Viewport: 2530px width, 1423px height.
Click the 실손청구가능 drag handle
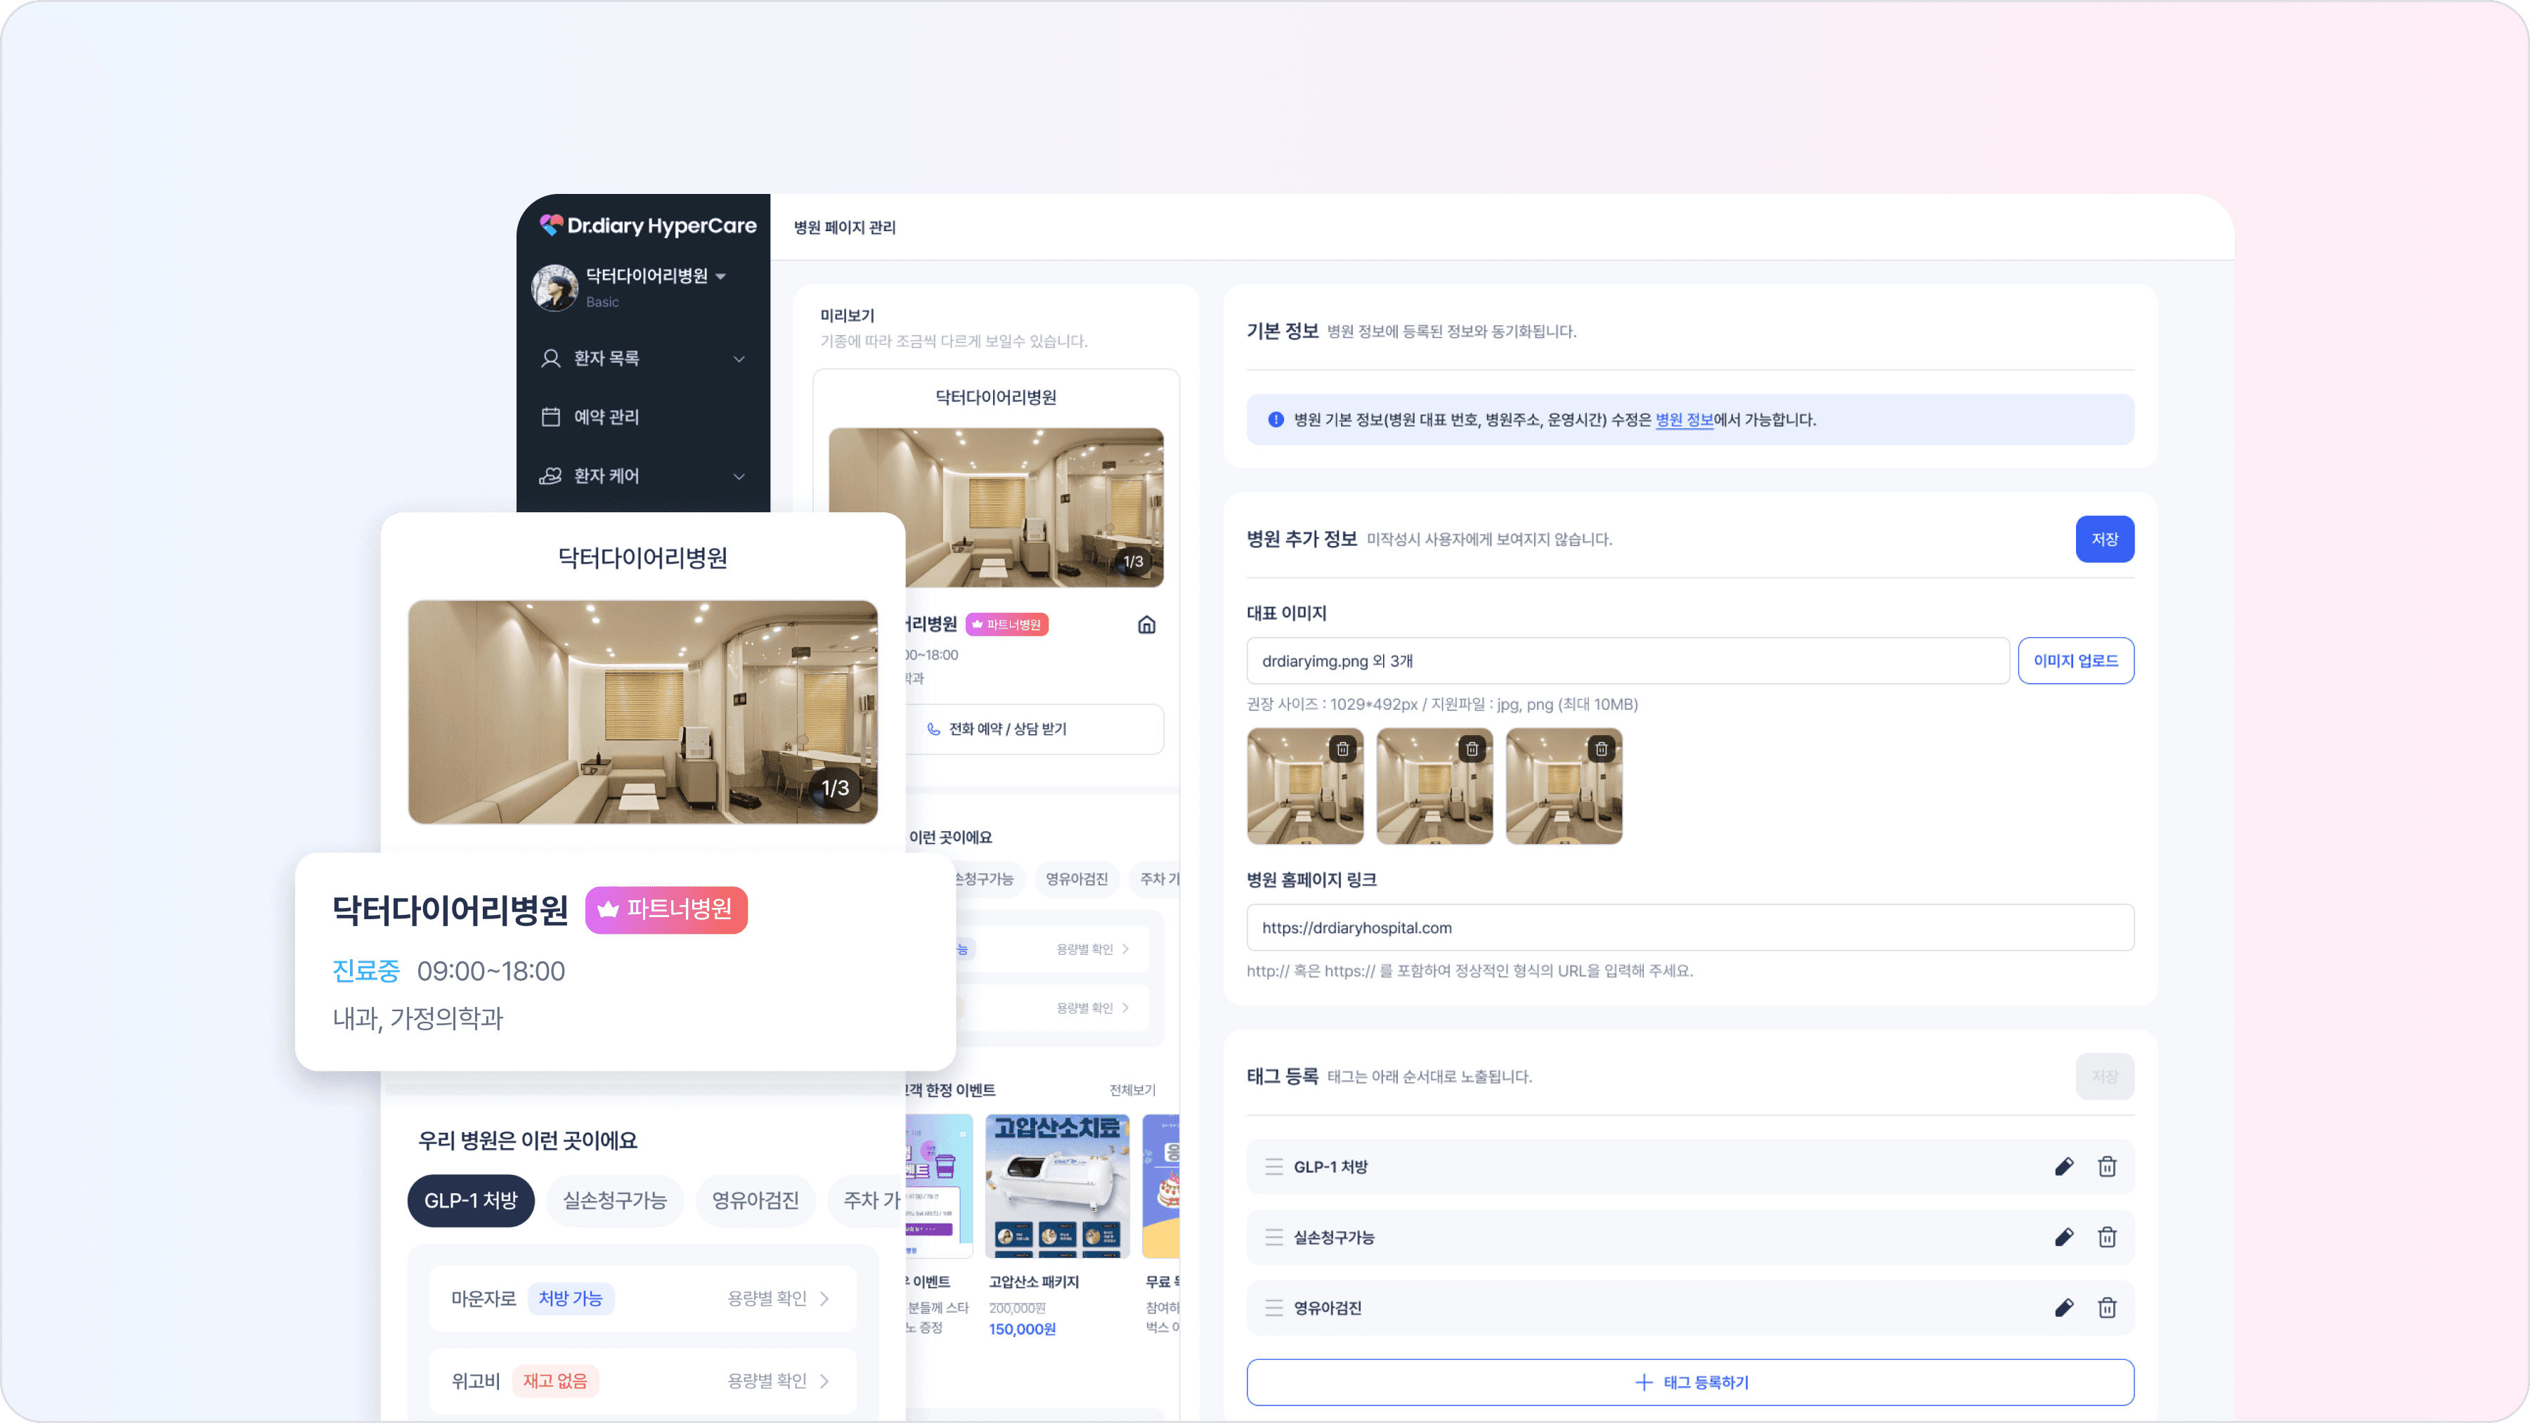(1274, 1237)
